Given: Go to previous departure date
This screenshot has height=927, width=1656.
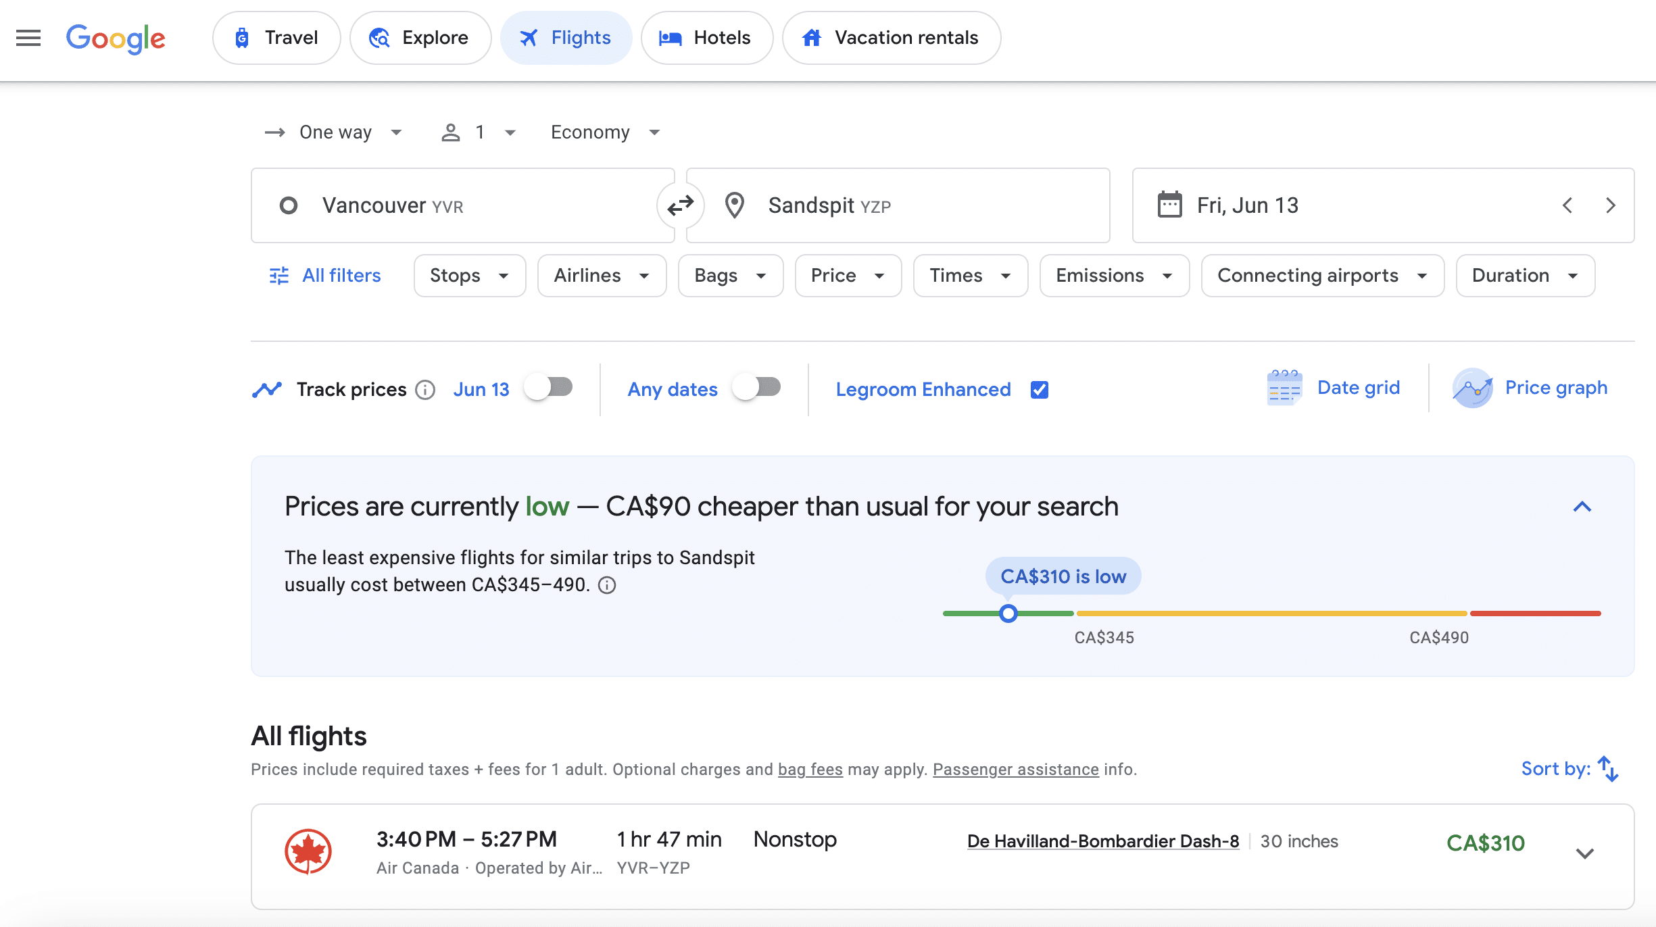Looking at the screenshot, I should click(1567, 205).
